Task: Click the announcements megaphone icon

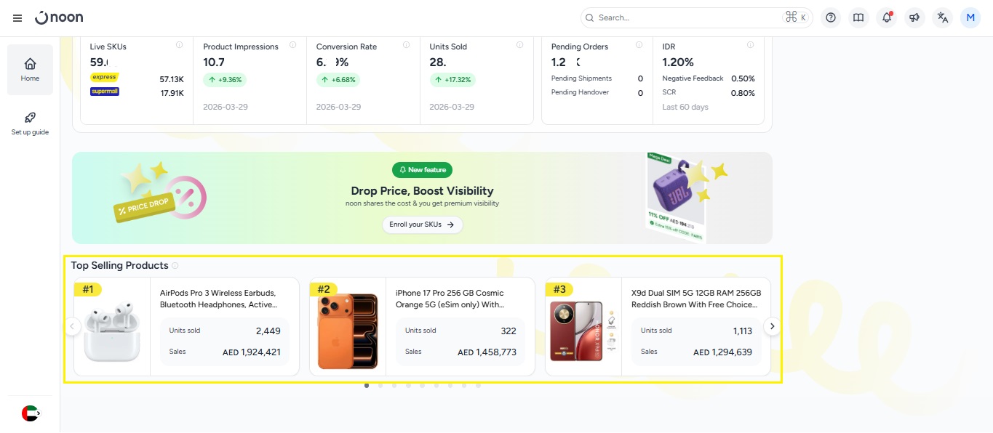Action: pos(914,17)
